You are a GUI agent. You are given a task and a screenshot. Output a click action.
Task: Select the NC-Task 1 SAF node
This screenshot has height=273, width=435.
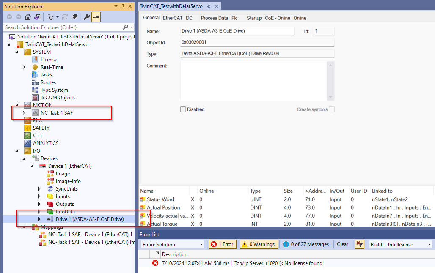[x=57, y=113]
